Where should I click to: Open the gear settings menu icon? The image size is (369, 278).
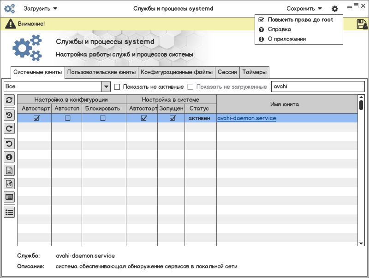click(334, 9)
